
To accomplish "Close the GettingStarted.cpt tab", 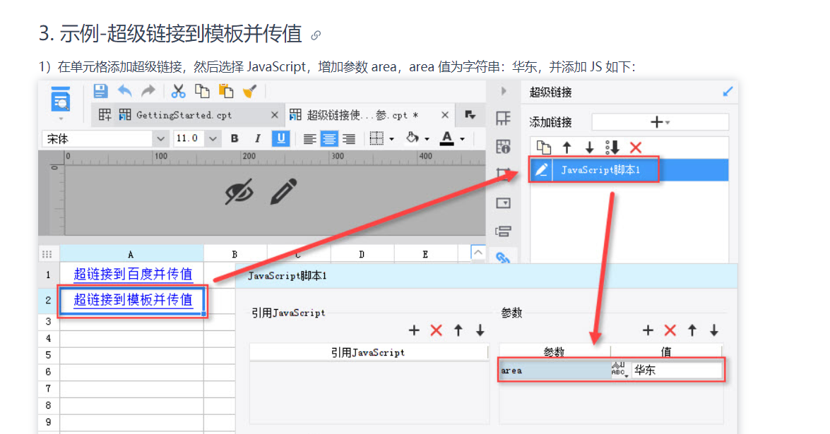I will (274, 115).
